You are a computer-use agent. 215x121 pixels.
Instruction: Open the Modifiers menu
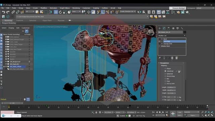[x=44, y=8]
